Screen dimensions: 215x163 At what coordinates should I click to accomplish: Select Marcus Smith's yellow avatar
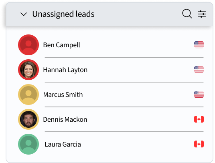28,95
